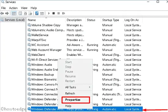Viewport: 168px width, 112px height.
Task: Open the blue Help toolbar icon
Action: (x=37, y=13)
